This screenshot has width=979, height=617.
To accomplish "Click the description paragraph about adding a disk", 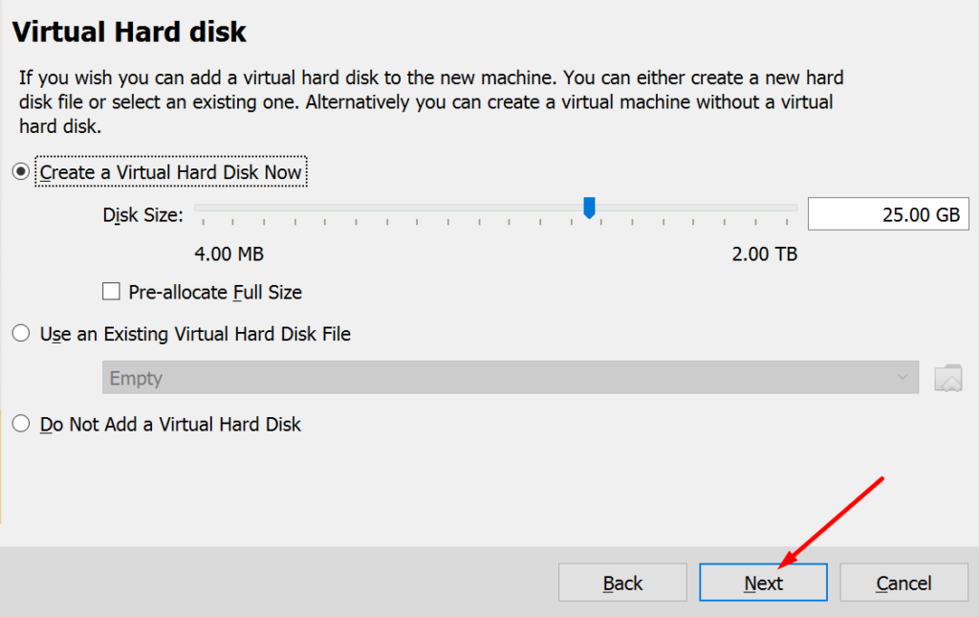I will 431,101.
